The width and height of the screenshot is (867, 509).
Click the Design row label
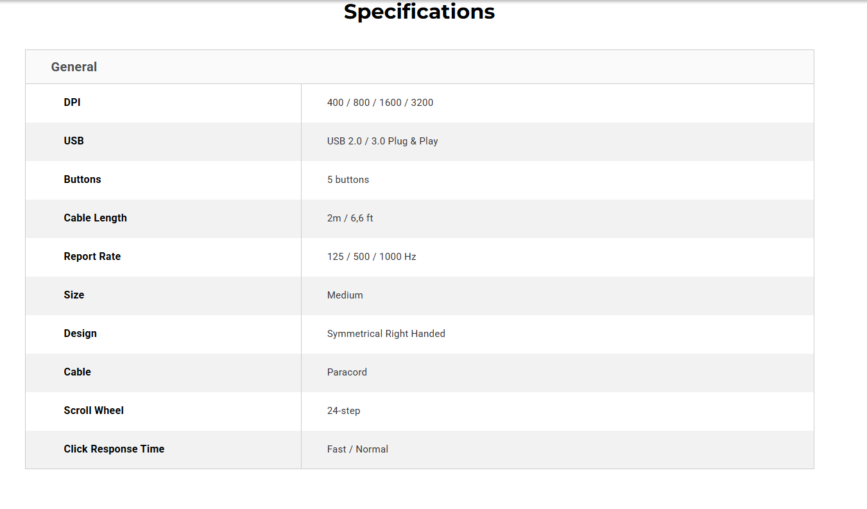(80, 334)
